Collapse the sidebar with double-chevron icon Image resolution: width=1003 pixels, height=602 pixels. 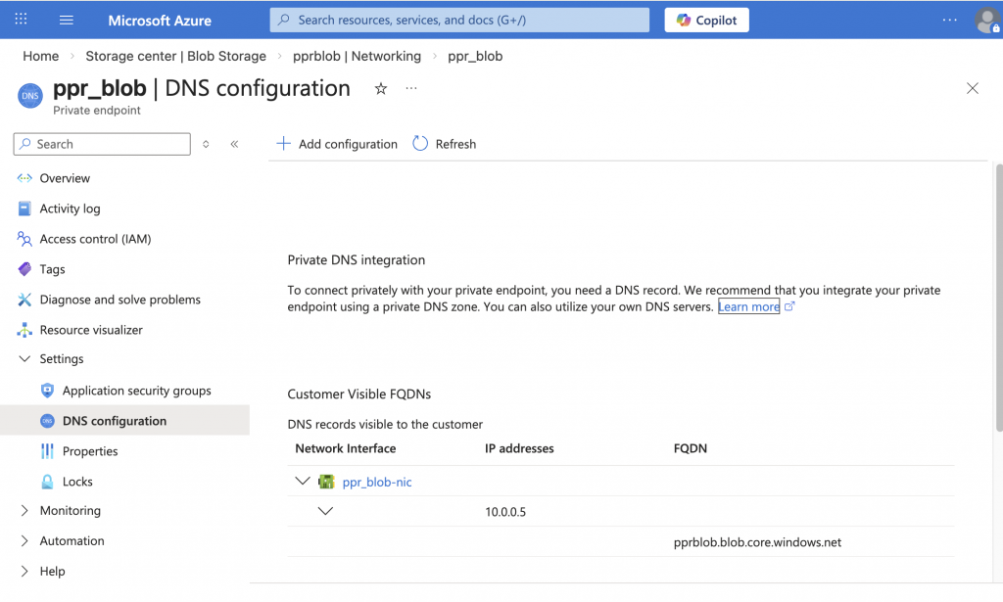pyautogui.click(x=235, y=144)
